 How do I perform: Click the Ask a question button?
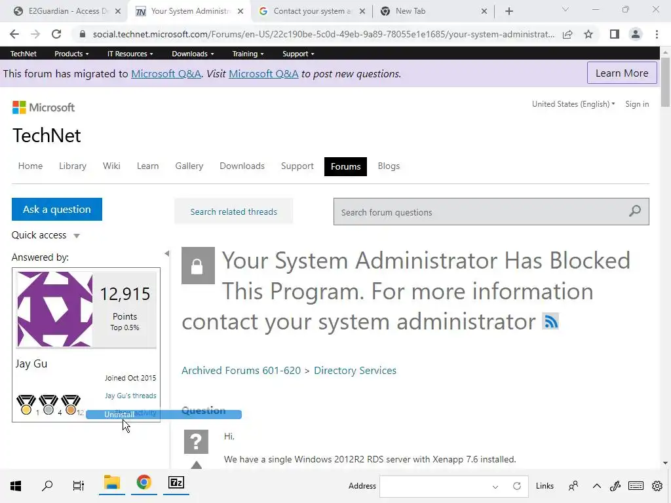point(57,209)
